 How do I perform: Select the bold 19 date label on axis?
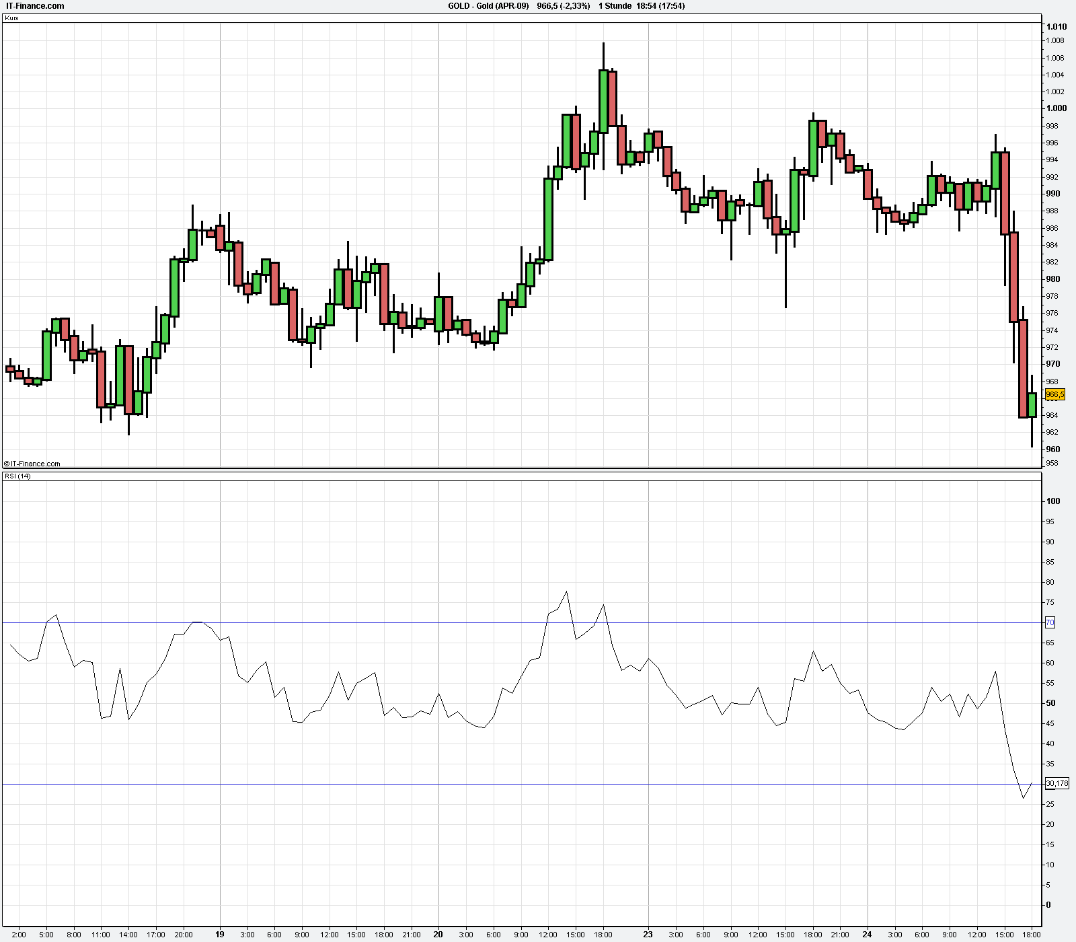point(219,934)
